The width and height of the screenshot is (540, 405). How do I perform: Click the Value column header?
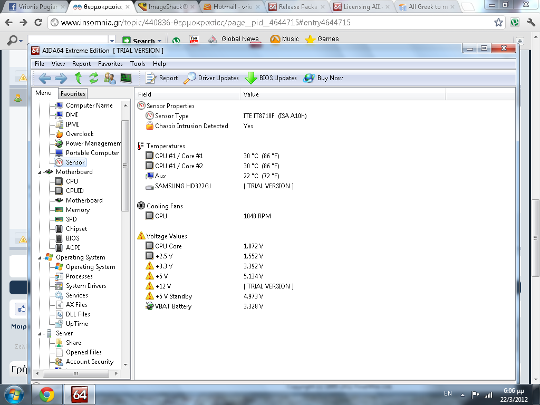coord(343,94)
